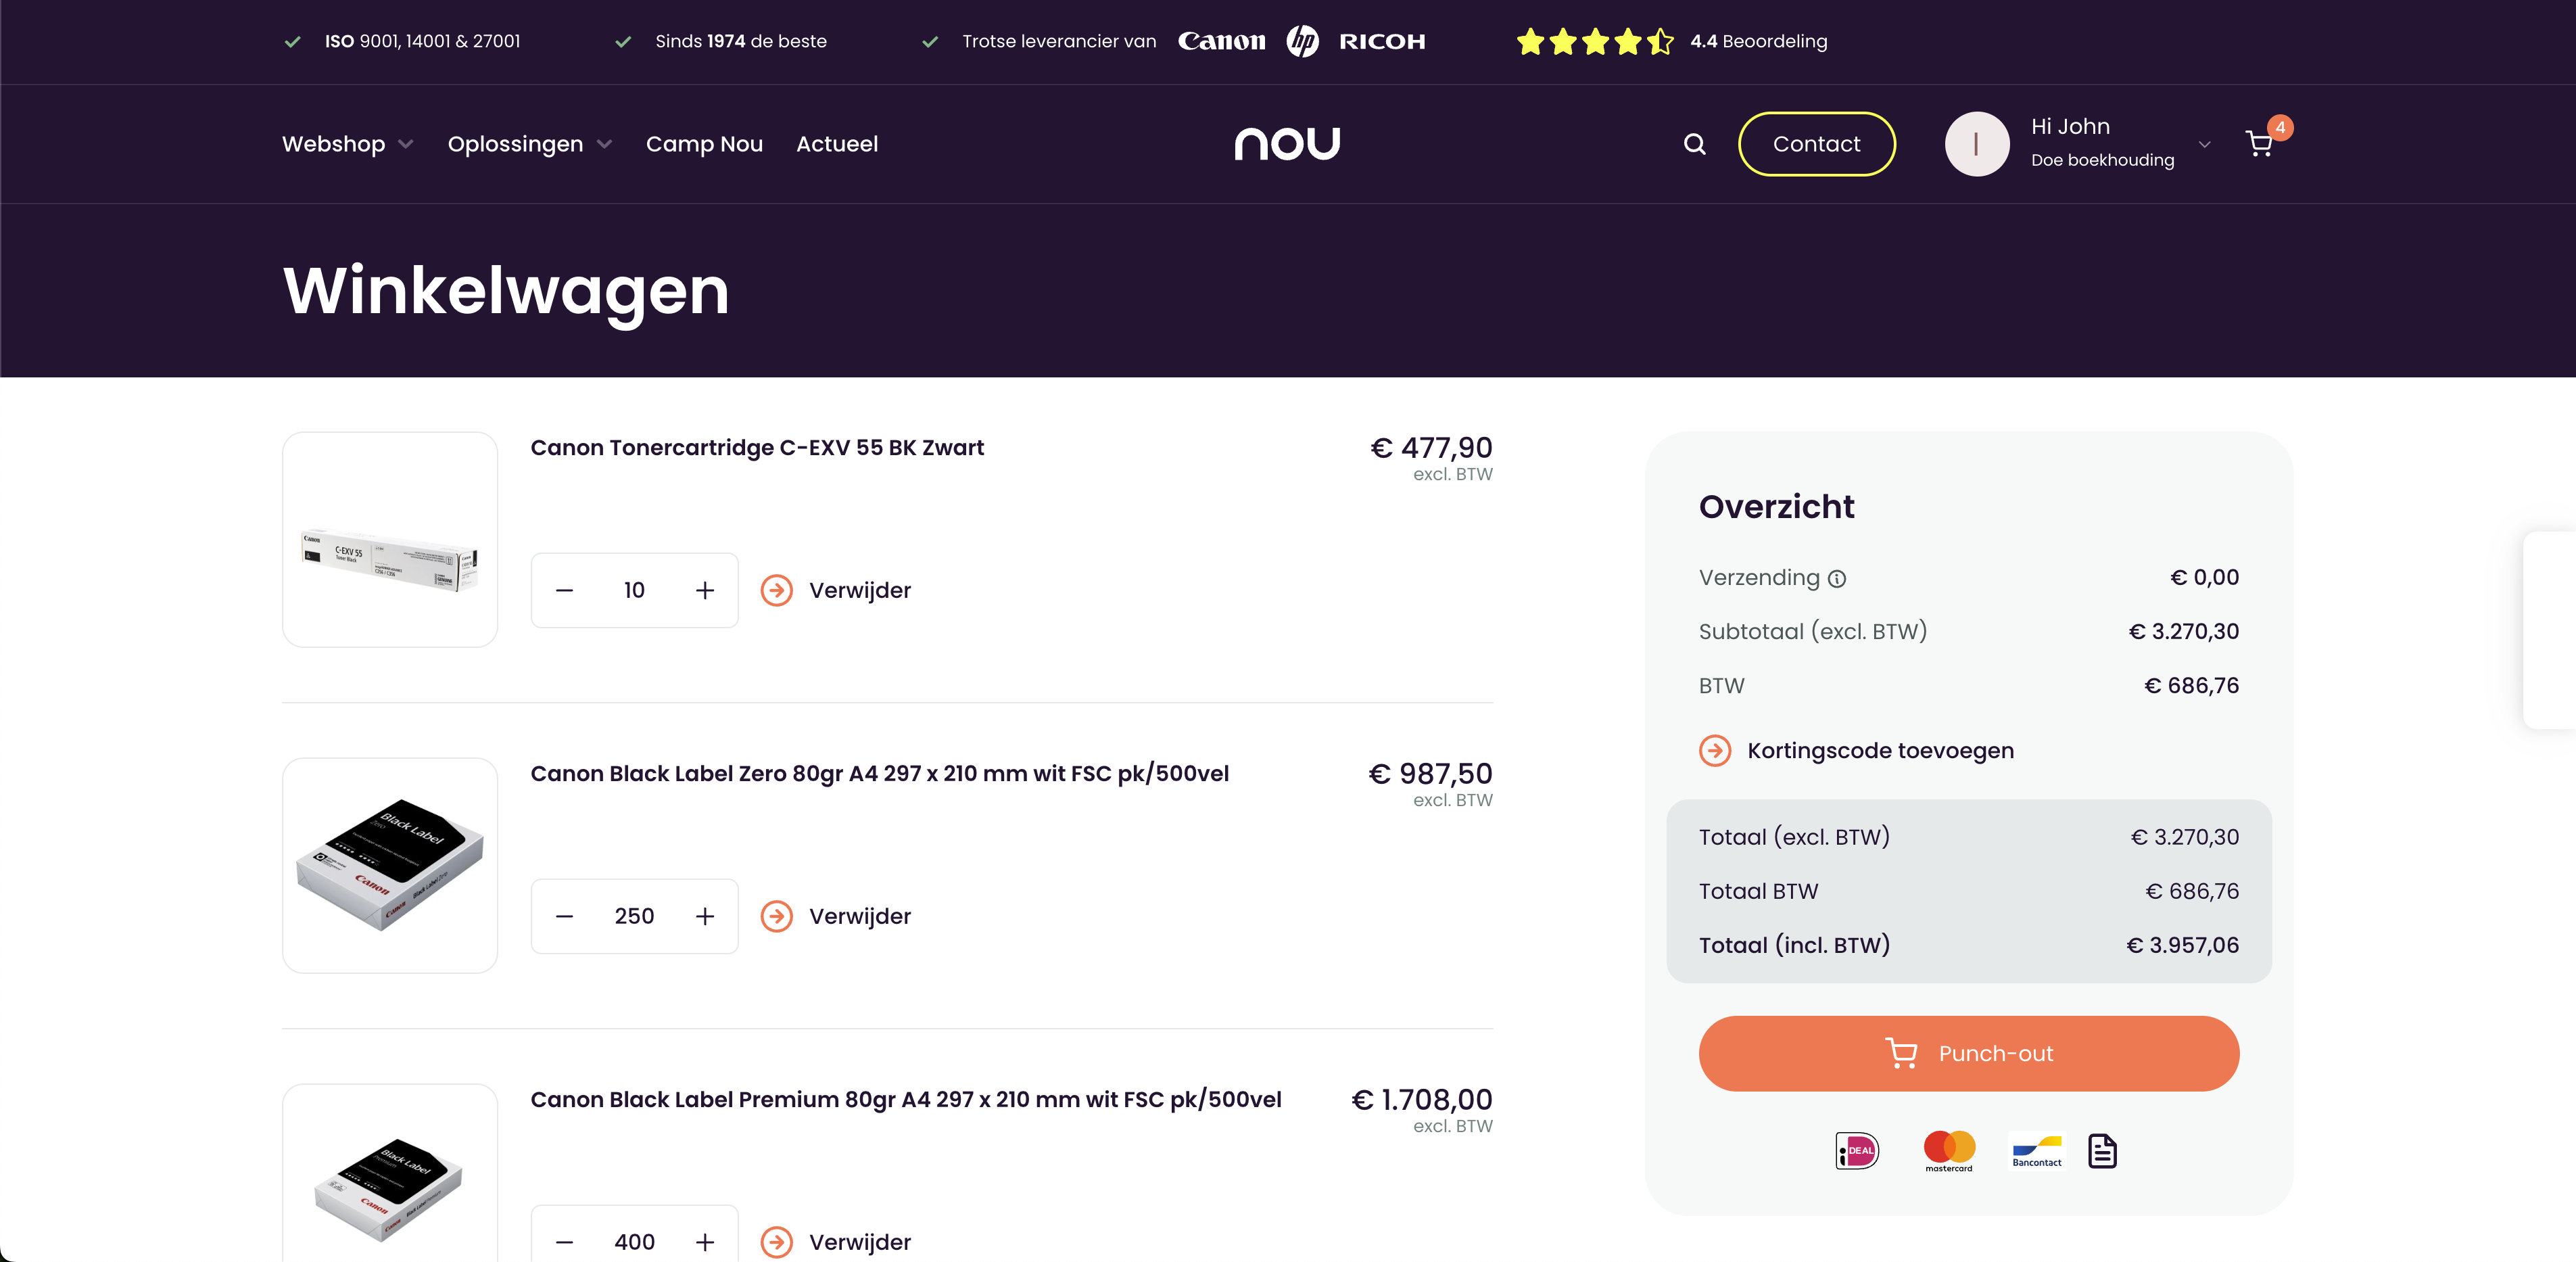2576x1262 pixels.
Task: Open the Actueel page
Action: (836, 143)
